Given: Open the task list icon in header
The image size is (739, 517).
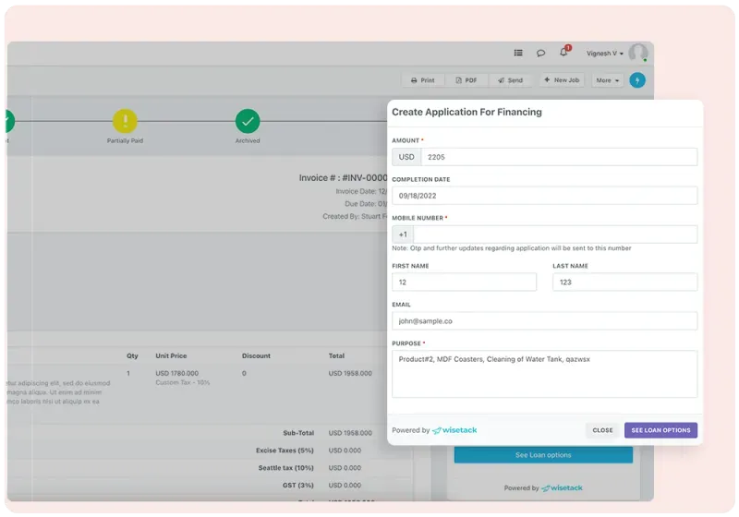Looking at the screenshot, I should point(518,54).
